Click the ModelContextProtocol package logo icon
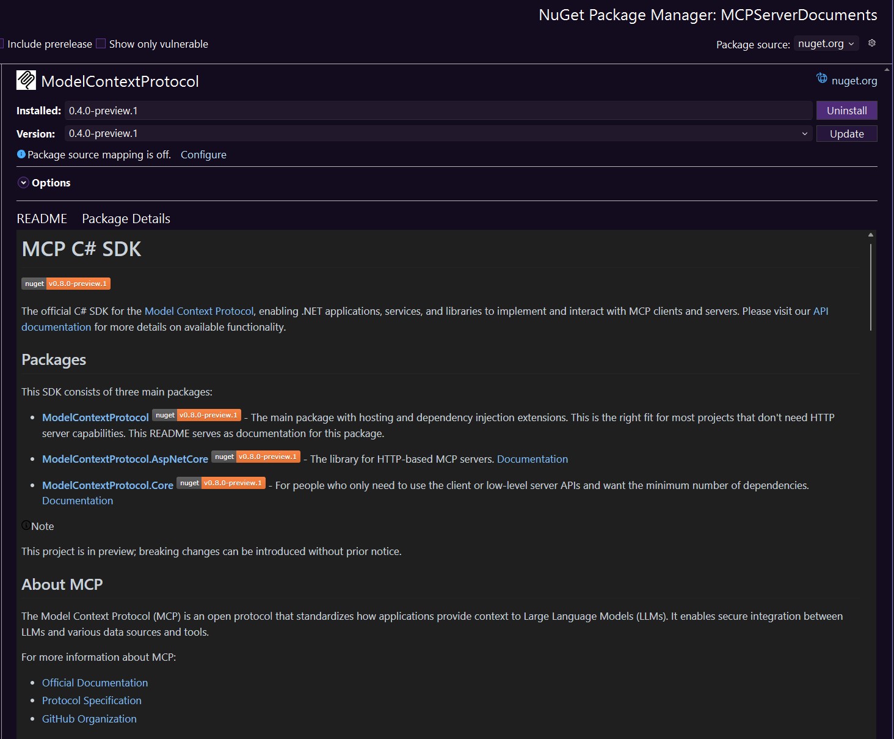Screen dimensions: 894x739 (x=26, y=80)
